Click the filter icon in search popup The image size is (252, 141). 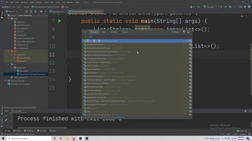[x=184, y=32]
